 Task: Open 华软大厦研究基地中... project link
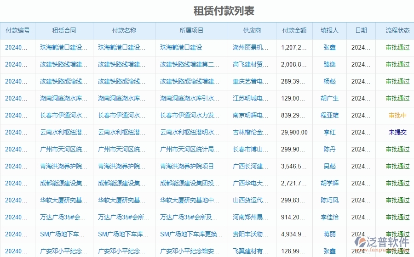pyautogui.click(x=190, y=201)
